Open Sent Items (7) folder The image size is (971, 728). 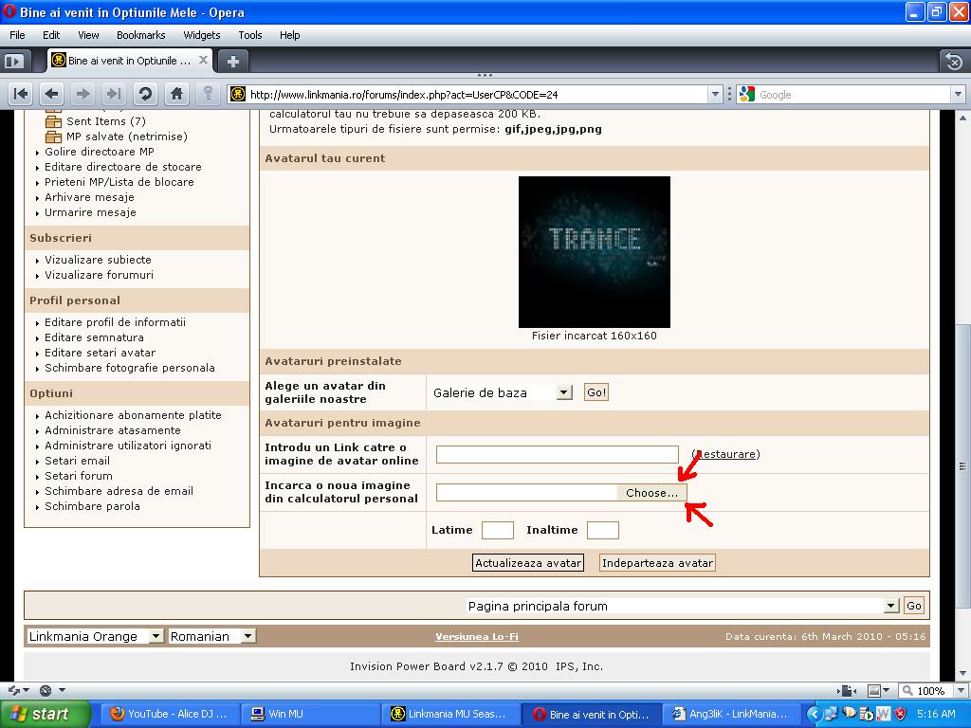(106, 121)
